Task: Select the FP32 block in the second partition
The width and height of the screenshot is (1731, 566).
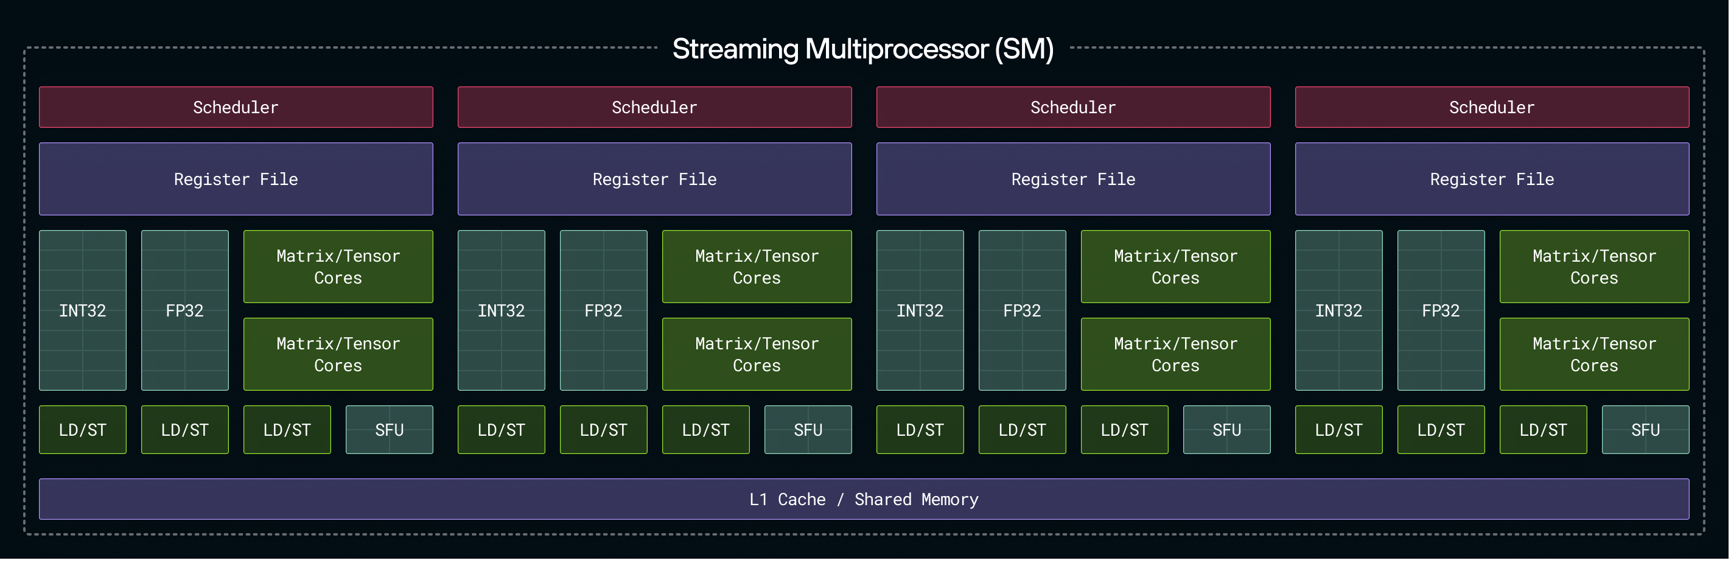Action: tap(603, 310)
